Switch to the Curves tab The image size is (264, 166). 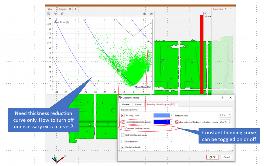[x=138, y=104]
